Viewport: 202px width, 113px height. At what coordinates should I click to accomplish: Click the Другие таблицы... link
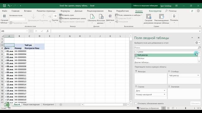coord(142,62)
